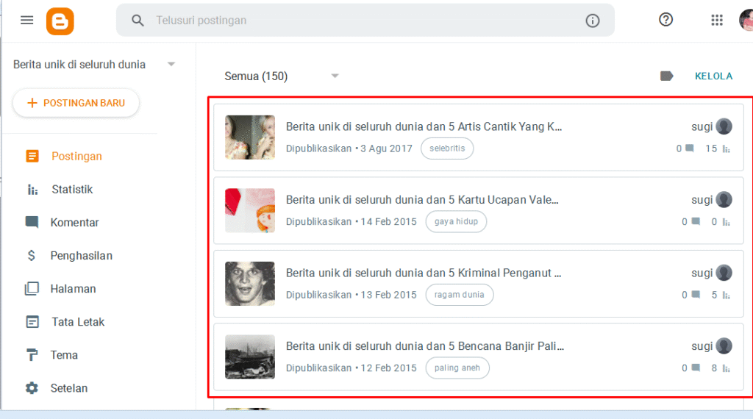Click the KELOLA link
This screenshot has height=419, width=753.
pos(713,76)
